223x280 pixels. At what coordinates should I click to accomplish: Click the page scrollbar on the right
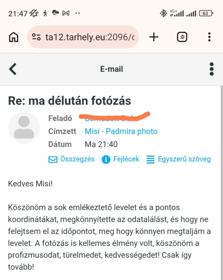point(222,183)
